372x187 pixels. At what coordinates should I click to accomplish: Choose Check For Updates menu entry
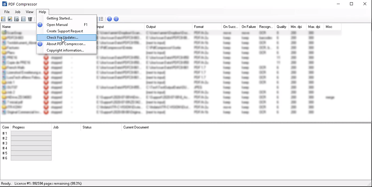(66, 38)
